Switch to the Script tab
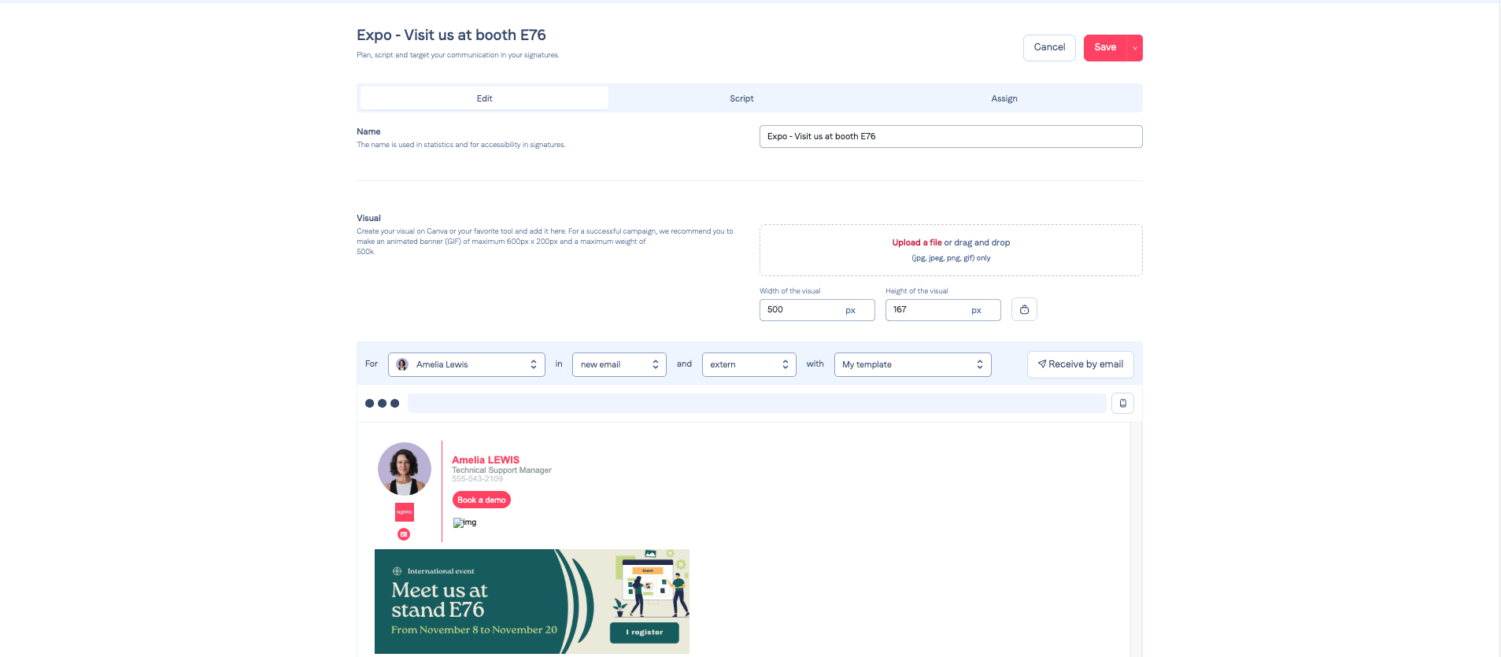The width and height of the screenshot is (1501, 657). 741,98
